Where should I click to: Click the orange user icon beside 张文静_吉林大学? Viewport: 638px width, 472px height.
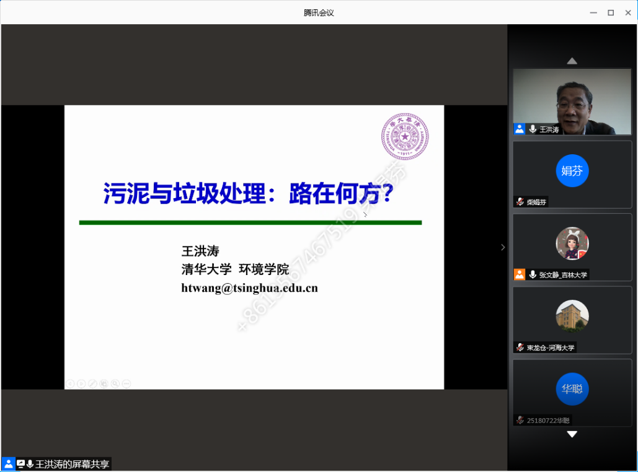click(520, 274)
